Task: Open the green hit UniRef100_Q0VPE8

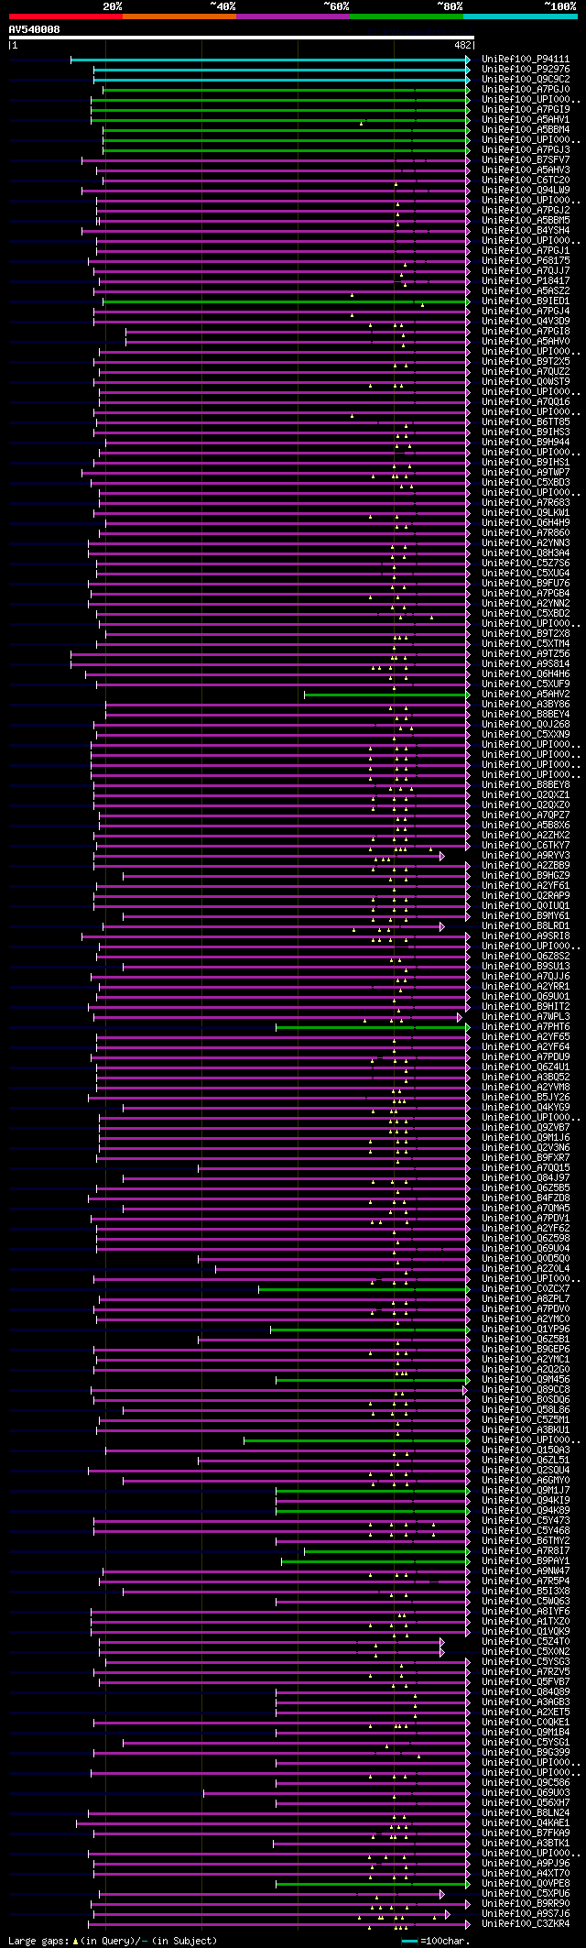Action: (x=526, y=1884)
